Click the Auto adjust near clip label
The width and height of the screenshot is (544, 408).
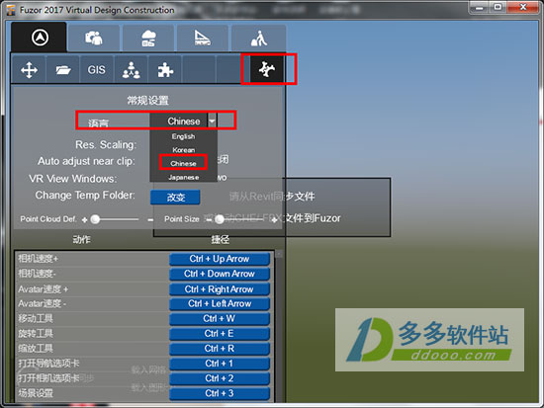coord(86,162)
